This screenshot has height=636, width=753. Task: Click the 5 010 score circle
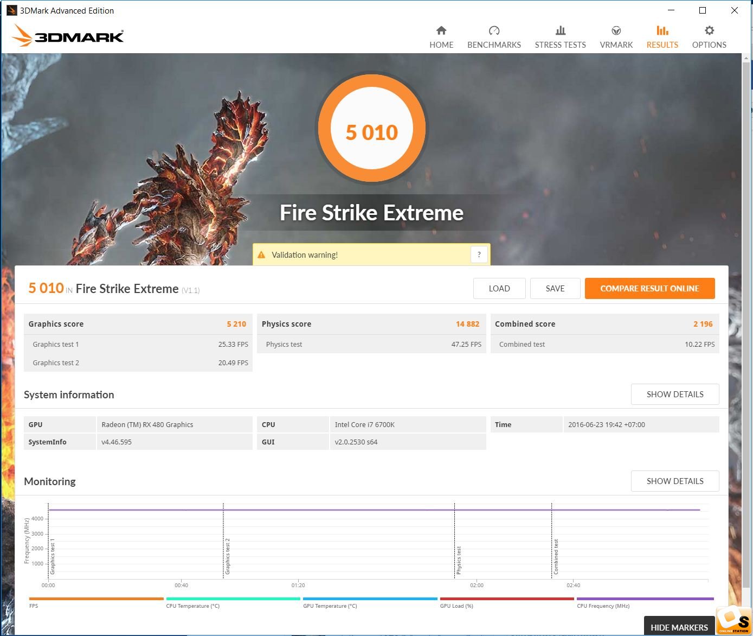372,128
